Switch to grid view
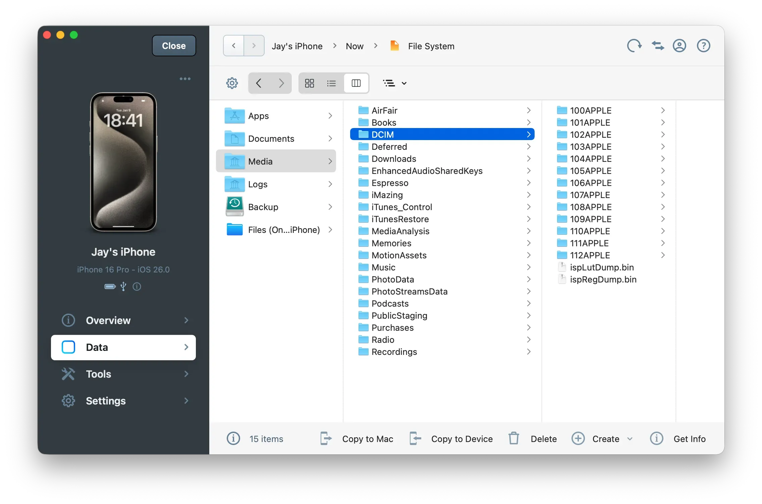The height and width of the screenshot is (504, 762). (x=309, y=83)
